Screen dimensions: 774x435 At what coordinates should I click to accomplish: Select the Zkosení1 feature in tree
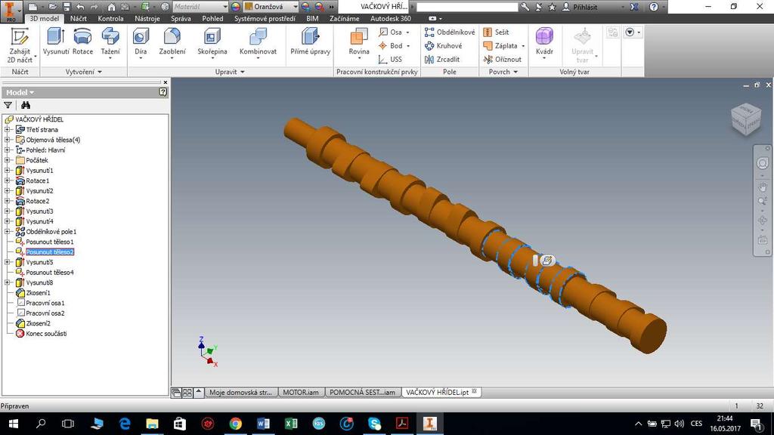(38, 293)
